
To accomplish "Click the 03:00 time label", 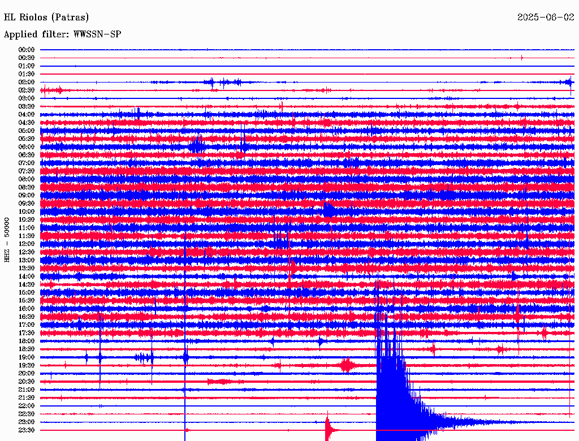I will [27, 98].
